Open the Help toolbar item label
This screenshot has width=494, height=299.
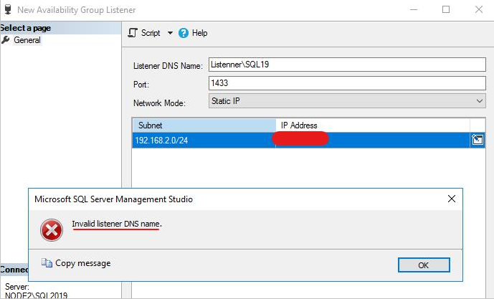coord(200,33)
